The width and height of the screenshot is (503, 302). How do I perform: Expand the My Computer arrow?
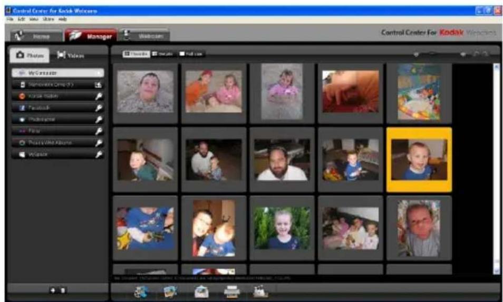tap(99, 73)
